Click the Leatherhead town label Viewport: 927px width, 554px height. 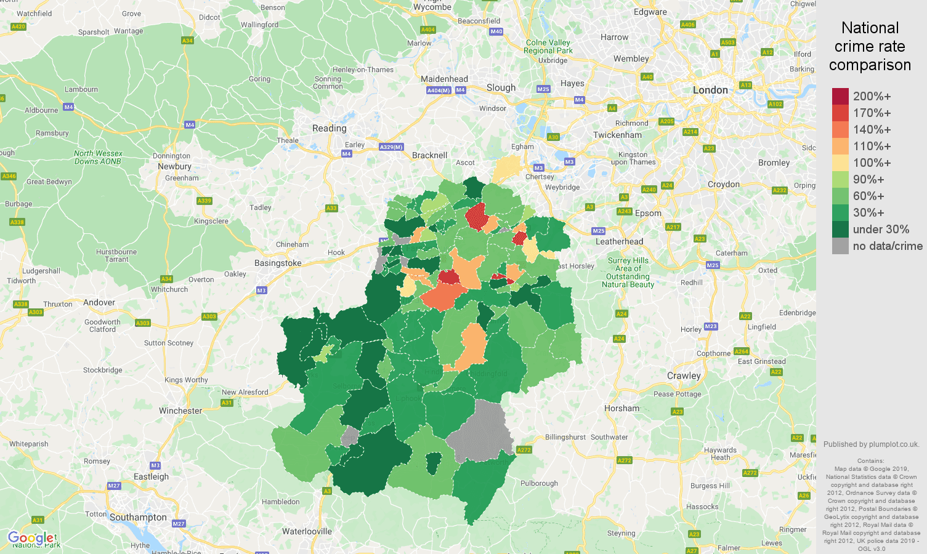(619, 241)
